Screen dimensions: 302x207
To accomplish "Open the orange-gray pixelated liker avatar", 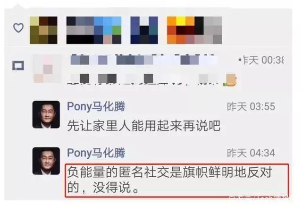I will pos(194,30).
